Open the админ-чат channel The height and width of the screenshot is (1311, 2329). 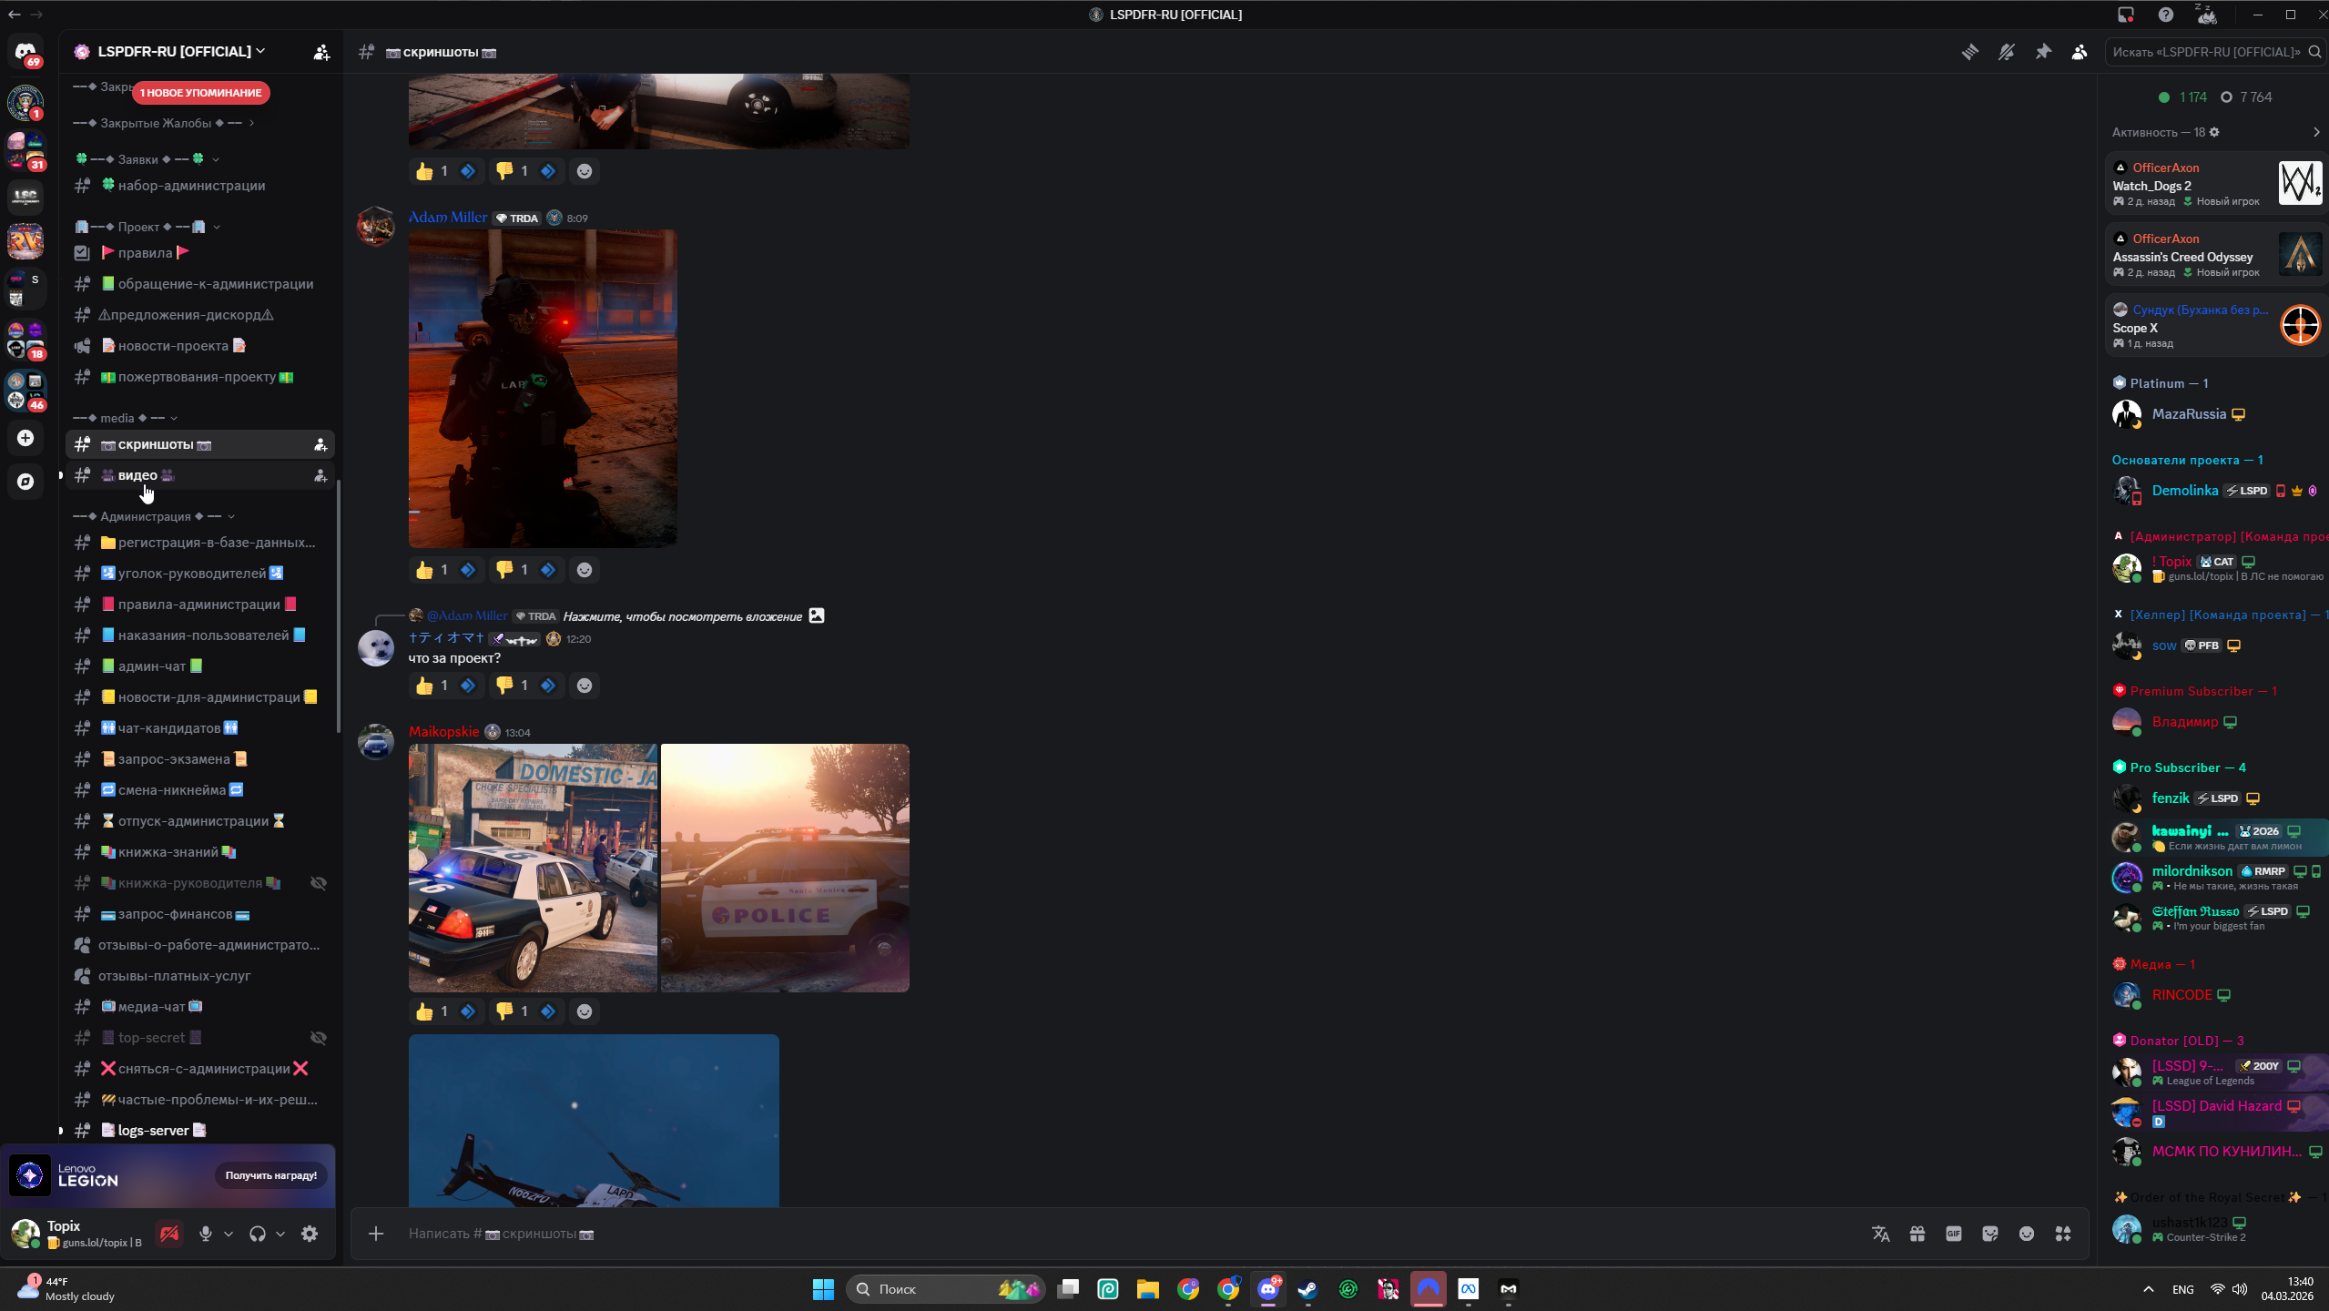(x=200, y=666)
